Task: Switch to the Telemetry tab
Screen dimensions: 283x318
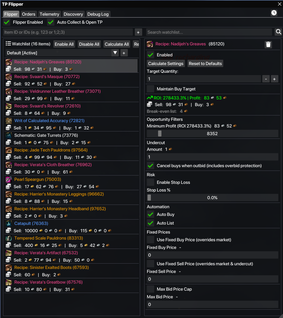Action: (49, 14)
